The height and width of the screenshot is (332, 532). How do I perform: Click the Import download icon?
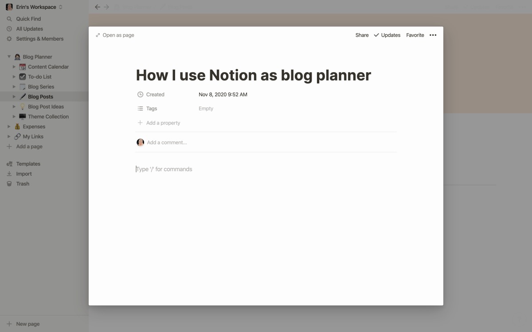[9, 174]
